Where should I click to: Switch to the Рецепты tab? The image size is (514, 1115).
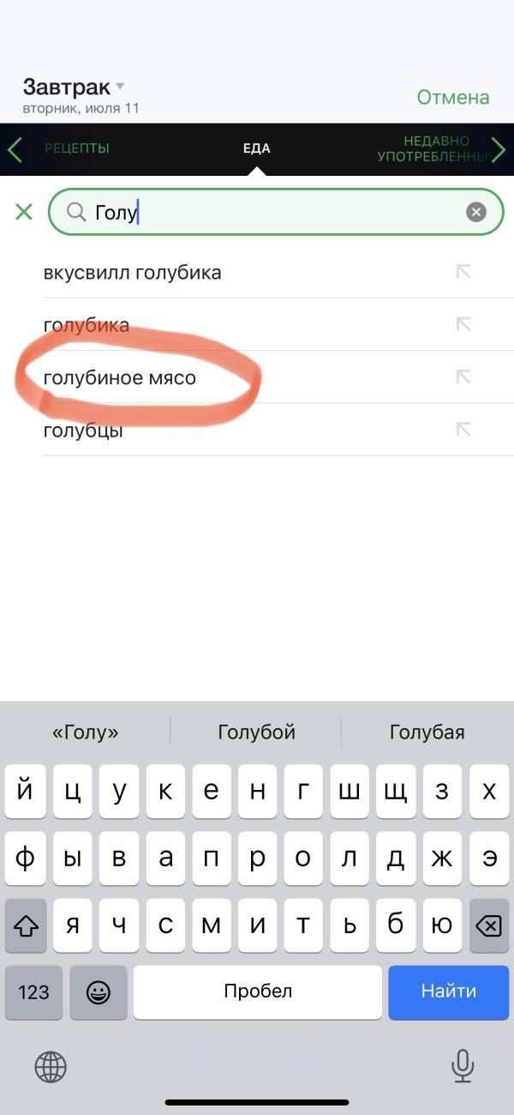click(x=77, y=148)
